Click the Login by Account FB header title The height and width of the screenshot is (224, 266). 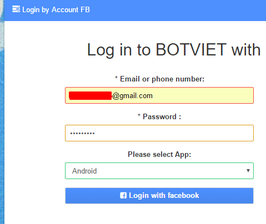(x=56, y=9)
